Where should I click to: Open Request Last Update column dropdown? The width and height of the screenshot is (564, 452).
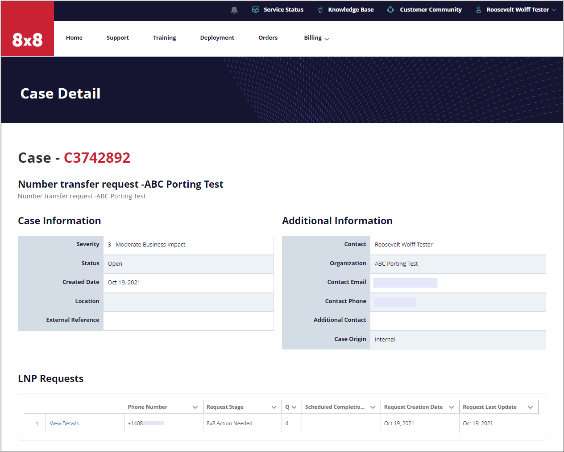pos(531,407)
